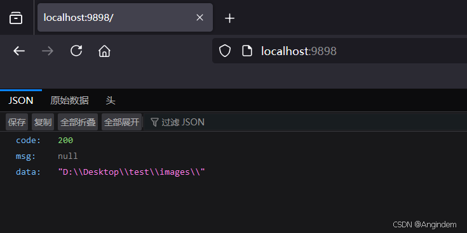467x233 pixels.
Task: Click the 全部折叠 button
Action: [x=78, y=122]
